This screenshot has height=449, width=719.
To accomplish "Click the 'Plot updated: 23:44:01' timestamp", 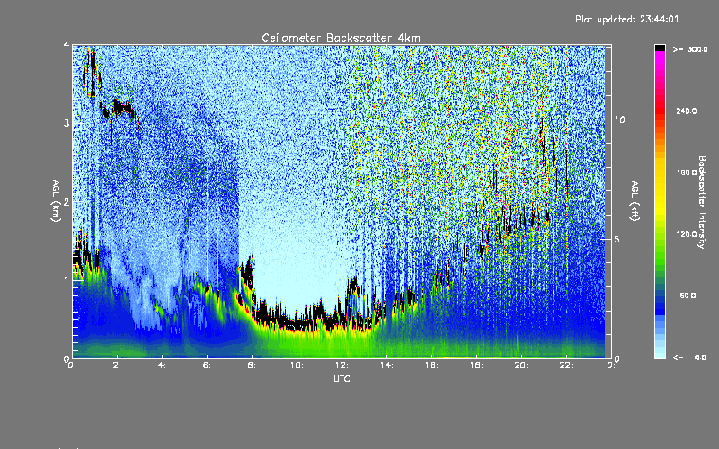I will (626, 19).
